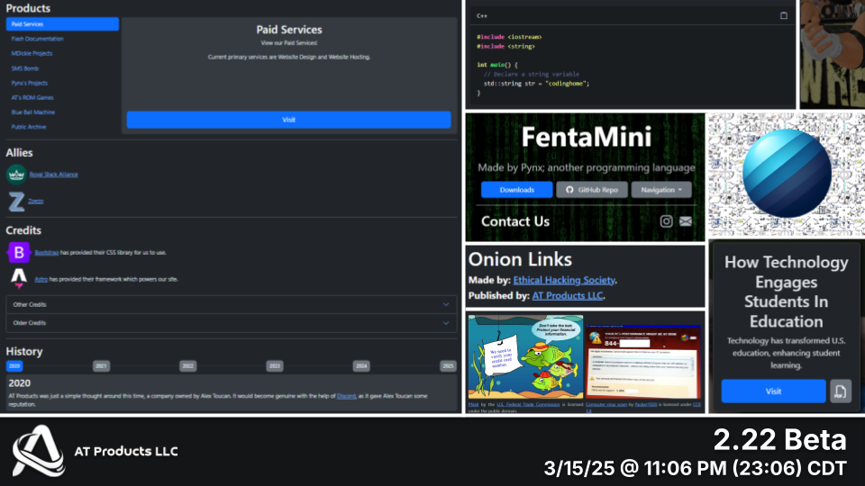Viewport: 865px width, 486px height.
Task: Click the C++ code block language label
Action: pyautogui.click(x=481, y=15)
